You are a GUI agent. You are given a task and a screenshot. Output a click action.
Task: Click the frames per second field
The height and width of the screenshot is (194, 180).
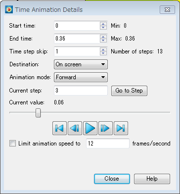pos(108,144)
